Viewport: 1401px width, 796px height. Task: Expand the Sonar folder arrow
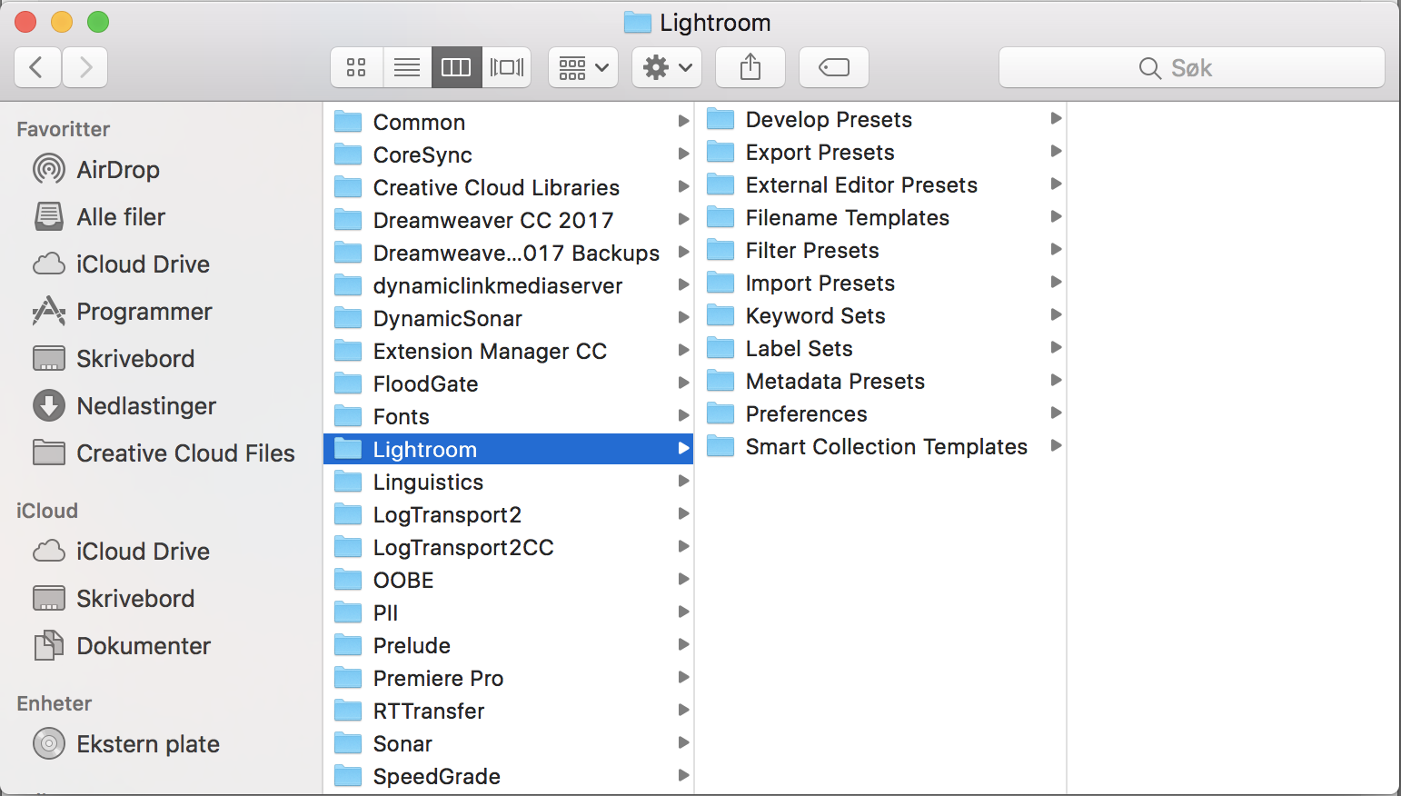pyautogui.click(x=683, y=742)
